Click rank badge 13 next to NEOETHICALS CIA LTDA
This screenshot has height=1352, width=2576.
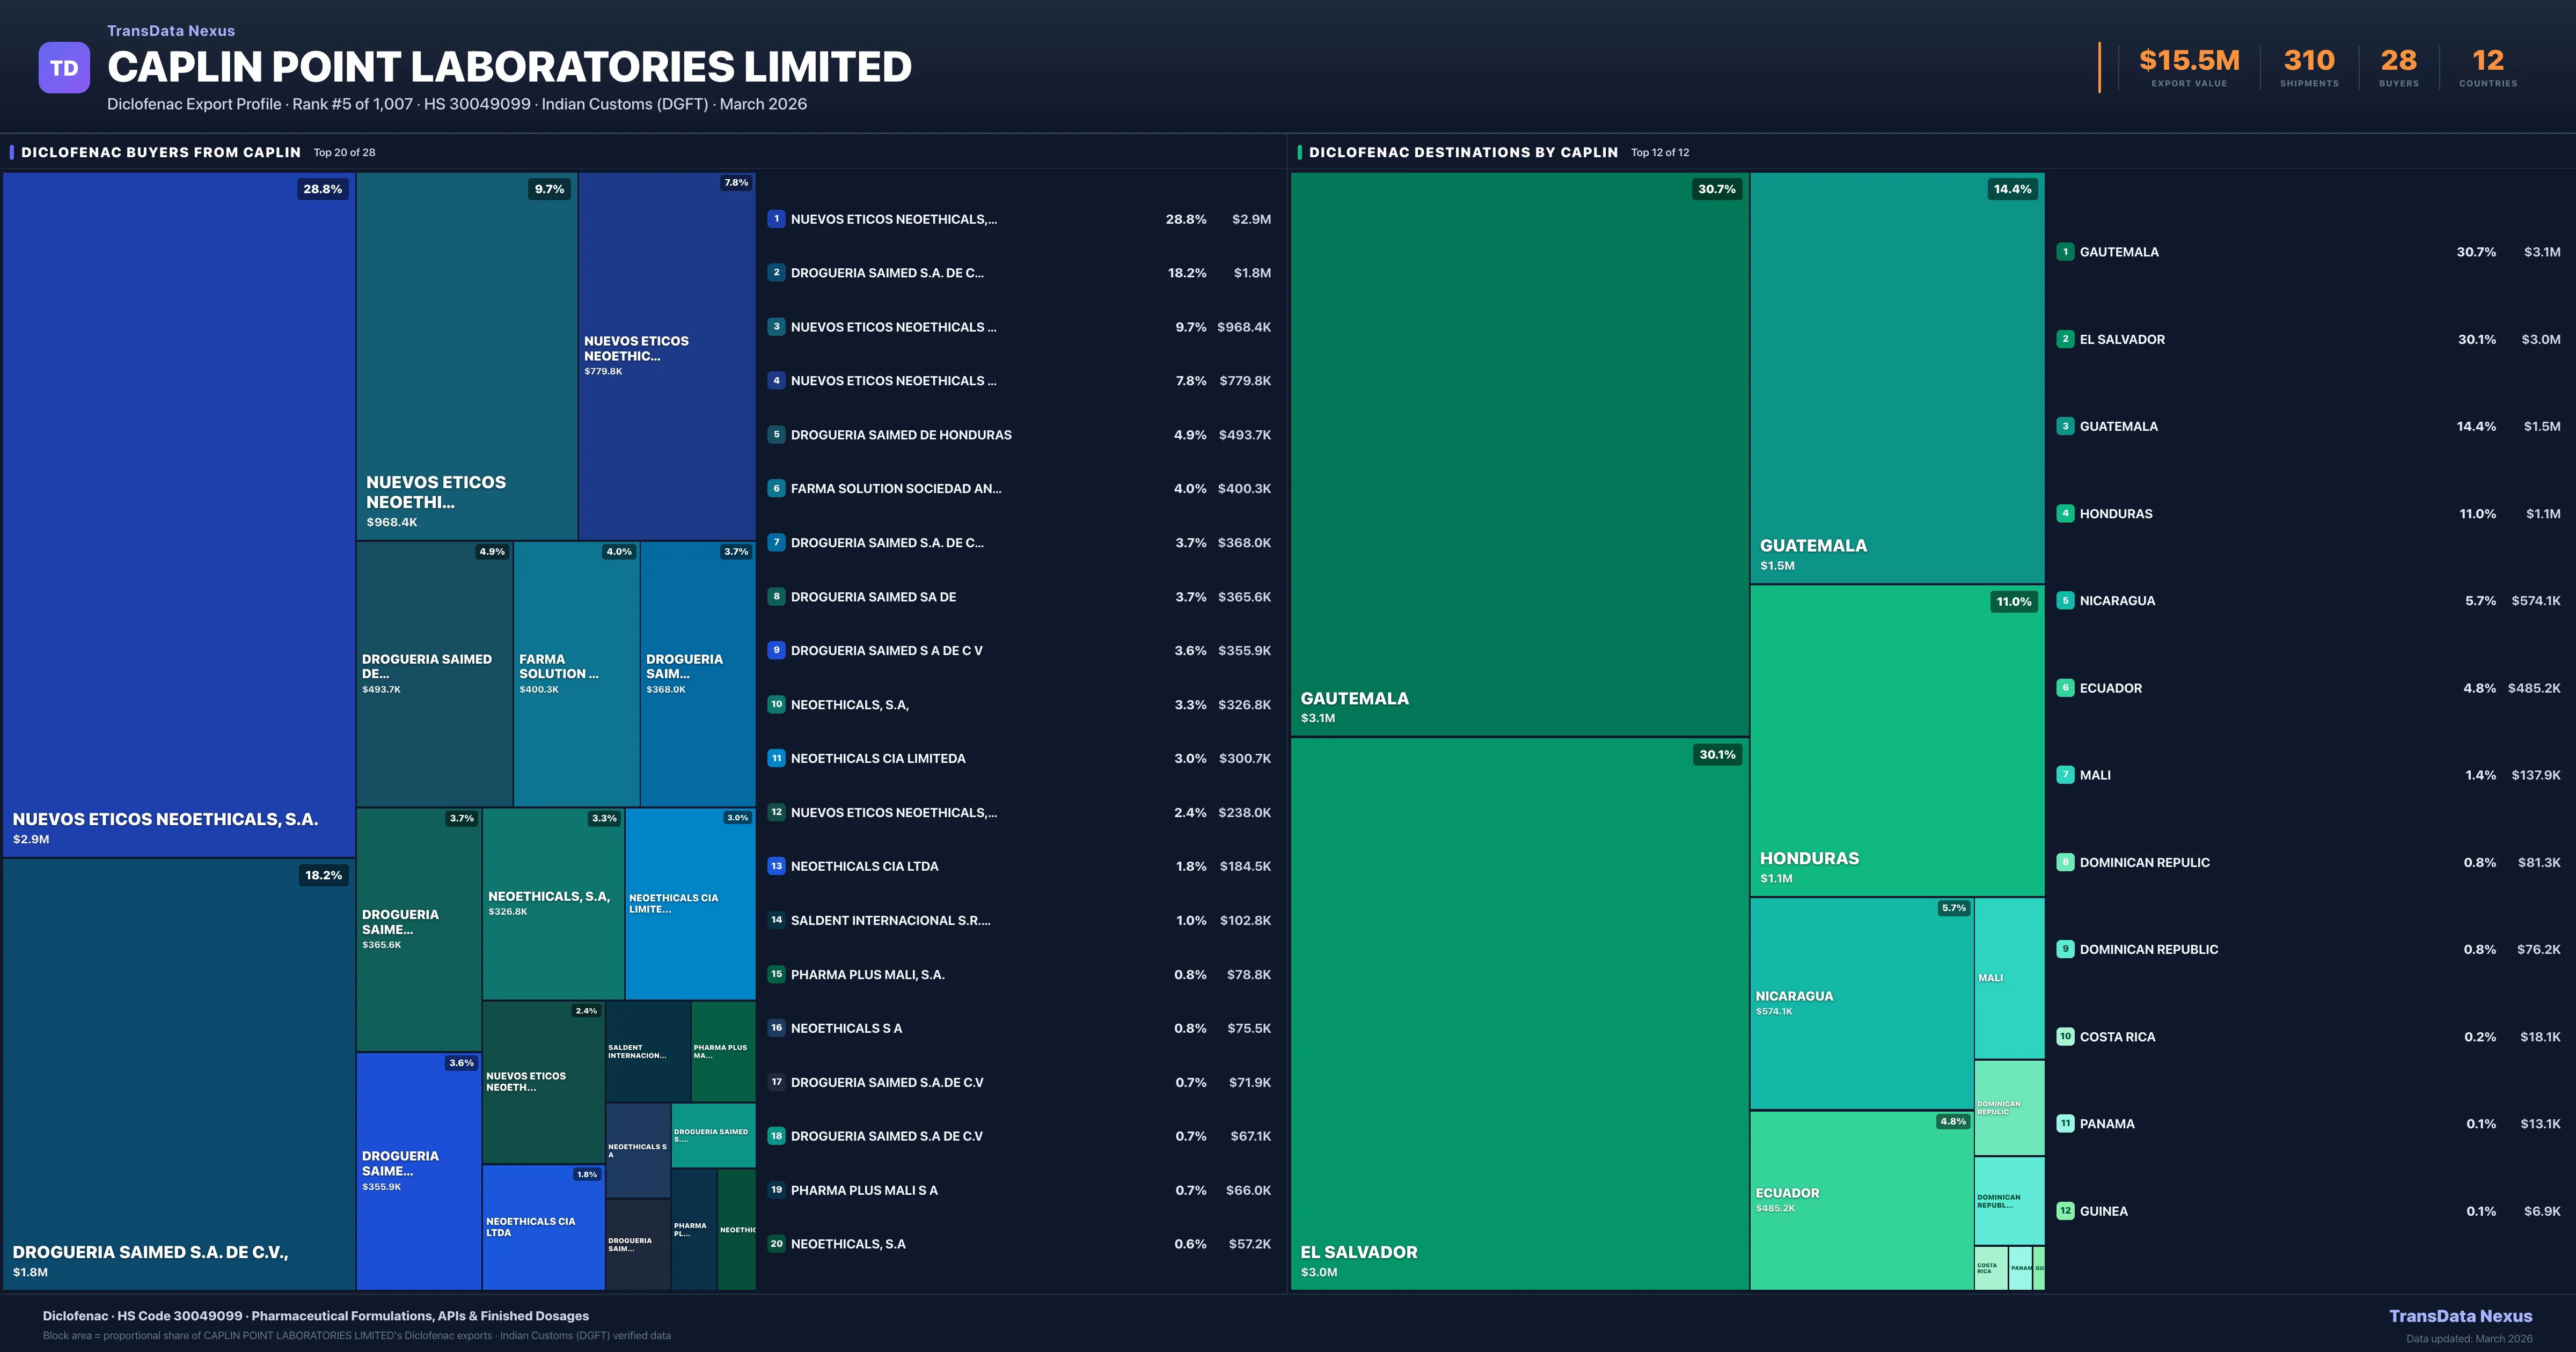click(776, 866)
